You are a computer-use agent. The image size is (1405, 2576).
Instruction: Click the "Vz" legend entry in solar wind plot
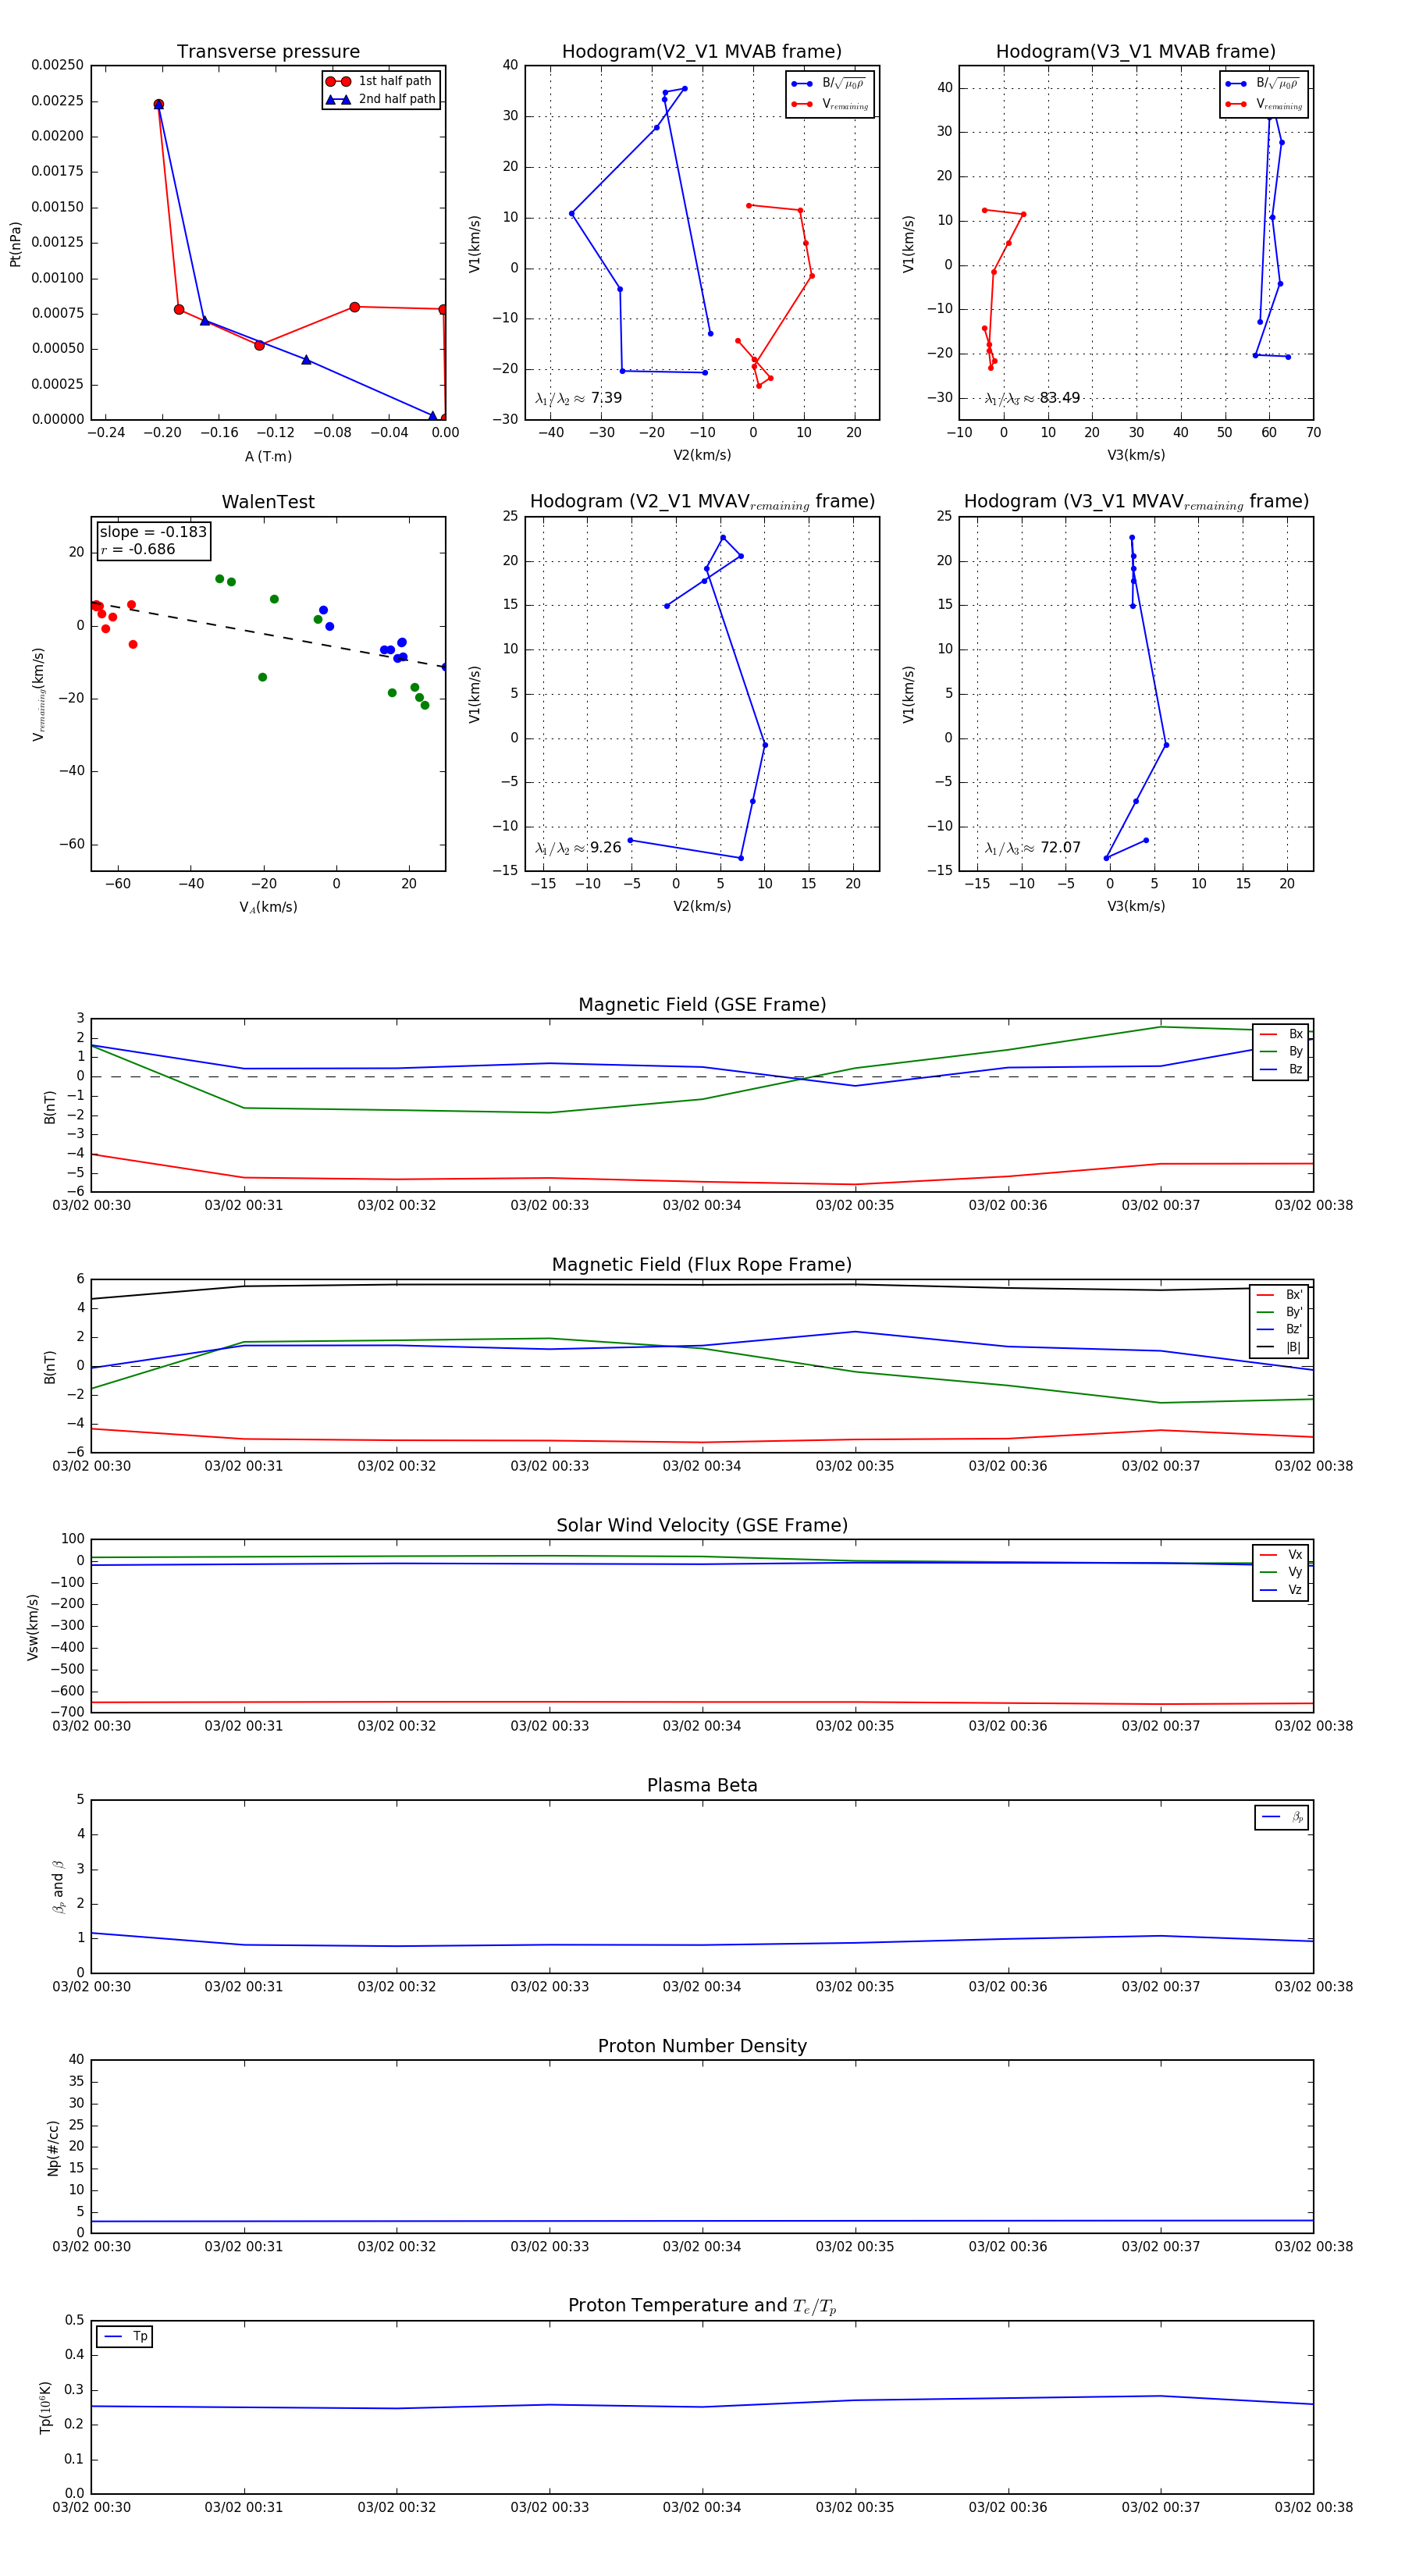[1281, 1589]
